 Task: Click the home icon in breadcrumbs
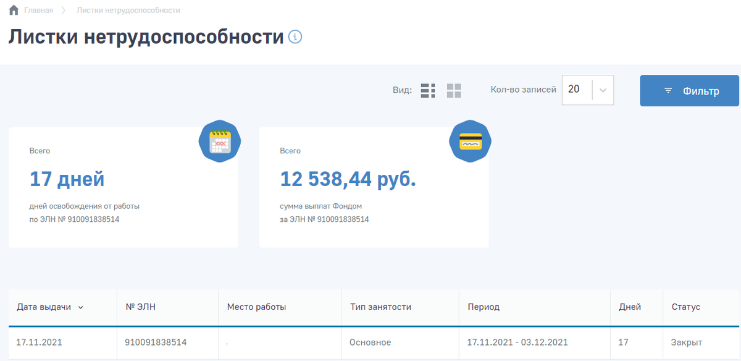(x=14, y=11)
